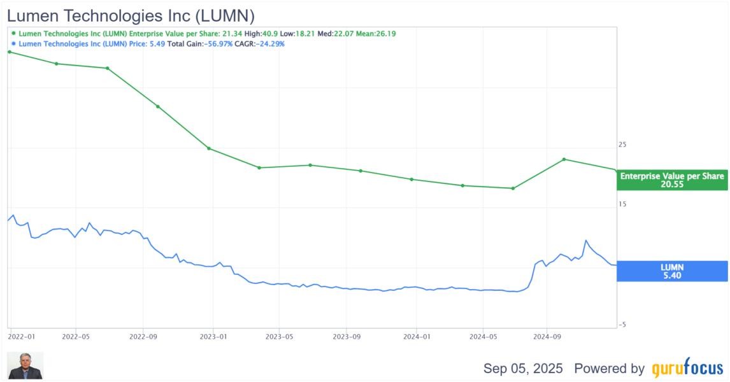Screen dimensions: 730x382
Task: Click the Sep 05, 2025 date text
Action: coord(523,369)
